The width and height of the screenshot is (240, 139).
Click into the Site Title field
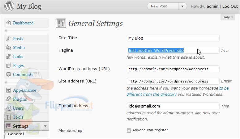click(x=173, y=38)
